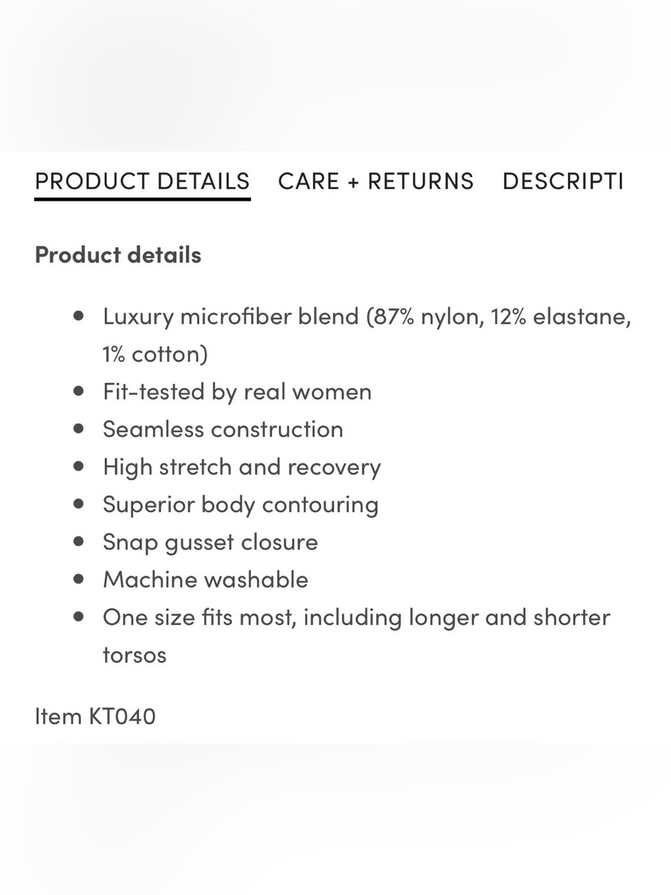This screenshot has height=895, width=671.
Task: Select the PRODUCT DETAILS tab
Action: (x=142, y=181)
